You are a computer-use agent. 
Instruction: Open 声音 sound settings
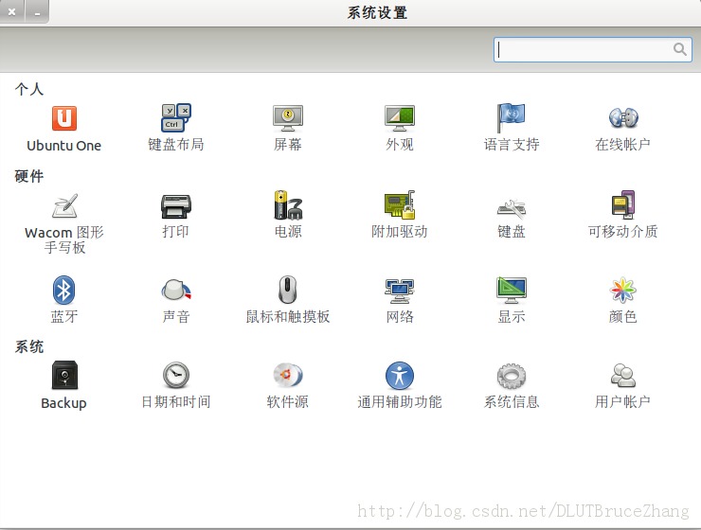click(x=176, y=291)
